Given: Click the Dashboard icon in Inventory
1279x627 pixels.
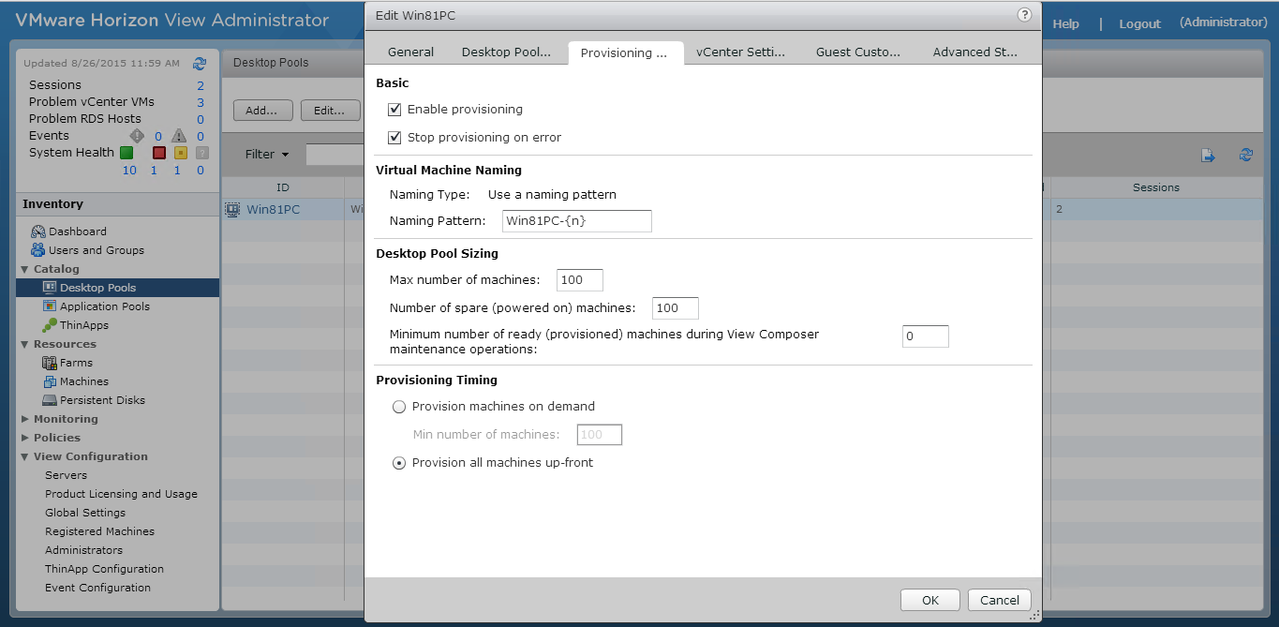Looking at the screenshot, I should (37, 231).
